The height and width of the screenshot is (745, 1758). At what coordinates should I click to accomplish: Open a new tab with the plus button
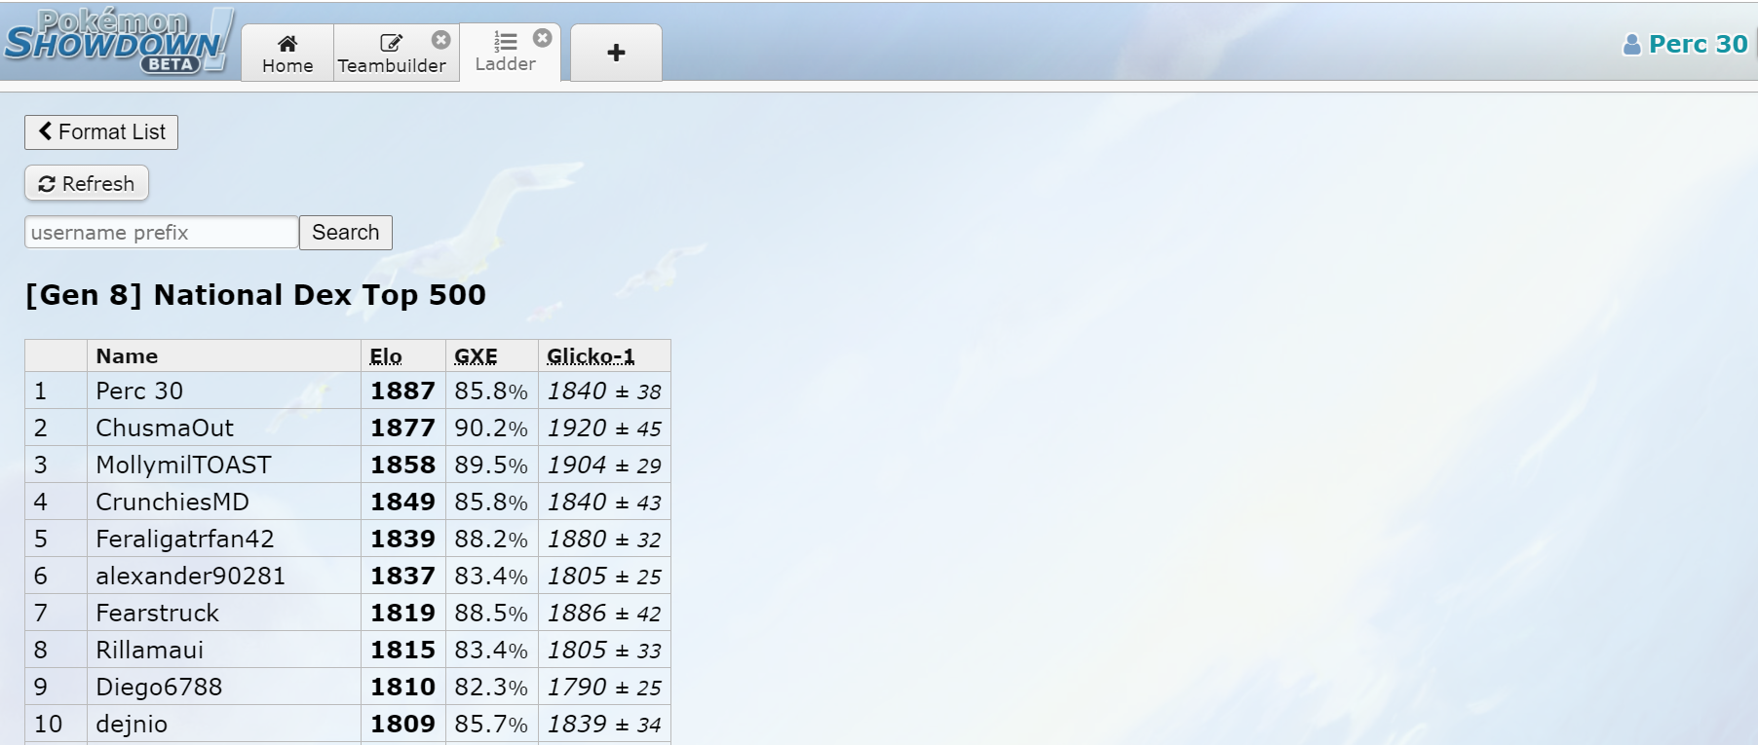pyautogui.click(x=616, y=53)
